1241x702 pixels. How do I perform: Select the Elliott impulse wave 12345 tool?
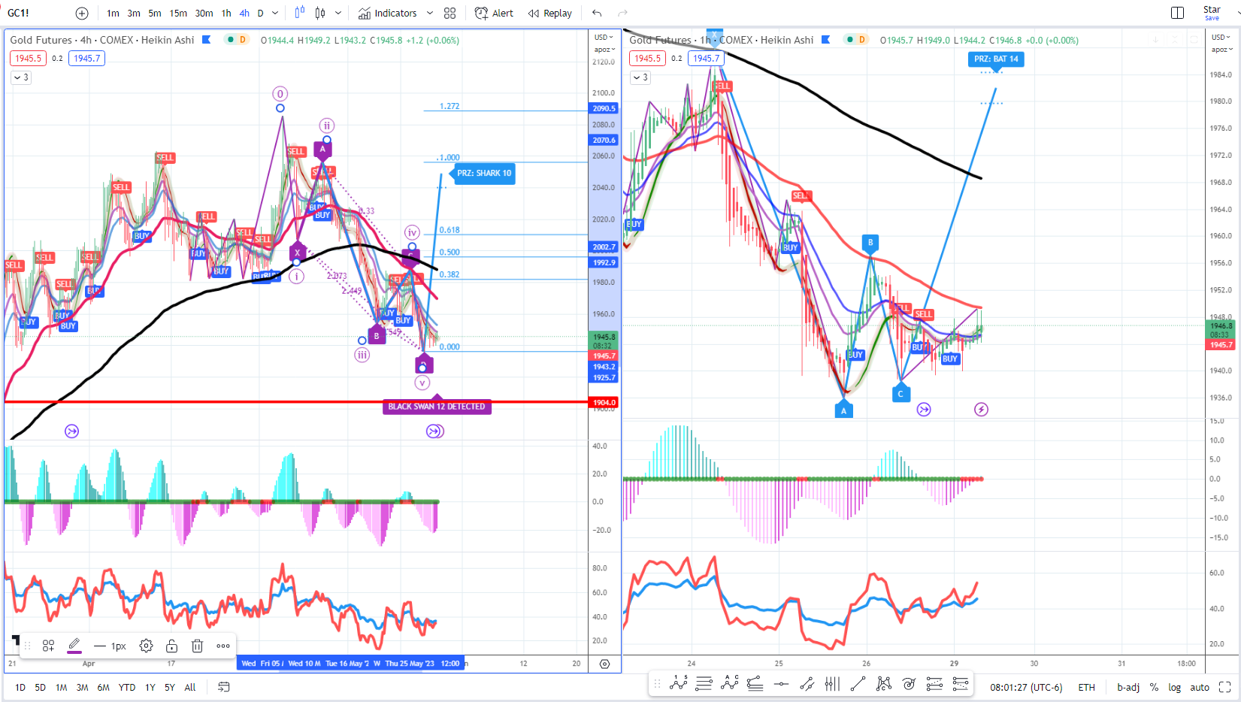click(679, 683)
